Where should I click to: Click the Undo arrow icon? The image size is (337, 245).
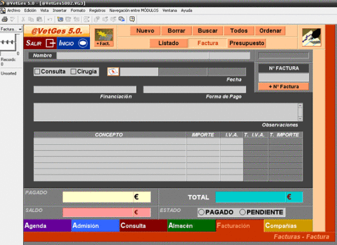coord(50,19)
